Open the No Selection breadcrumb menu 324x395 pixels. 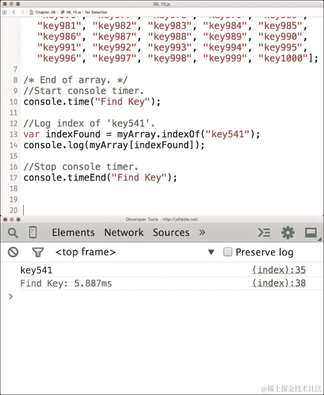[96, 12]
